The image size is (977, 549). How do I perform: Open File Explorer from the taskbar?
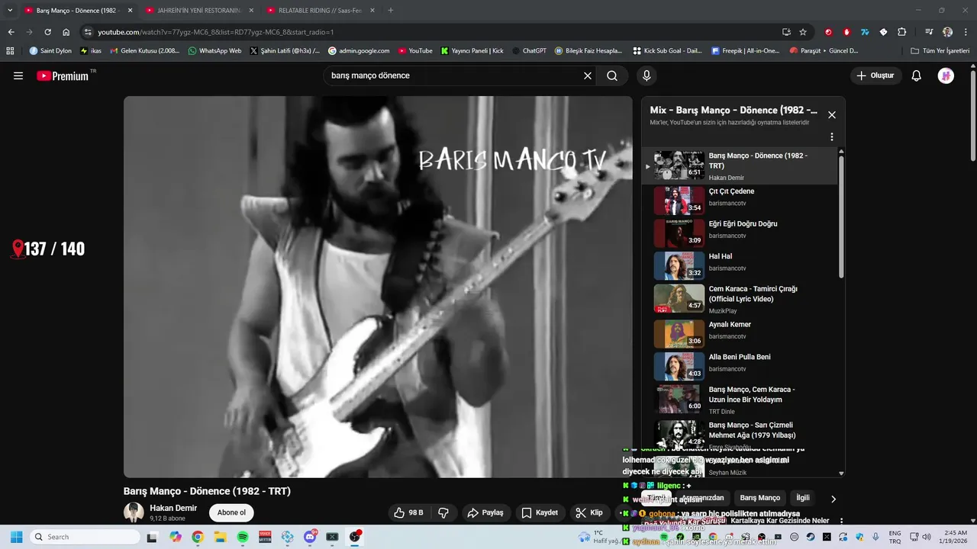220,537
